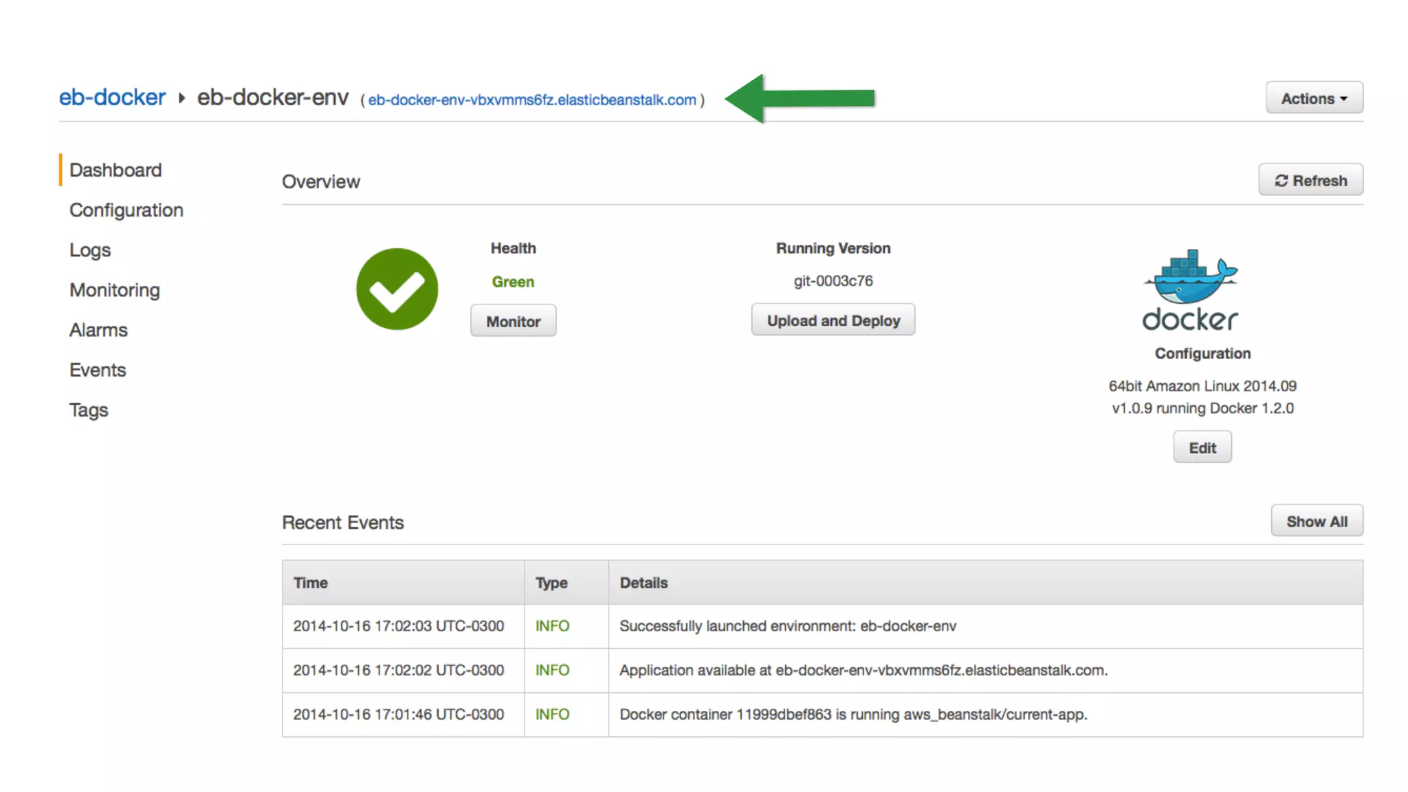Open the Actions dropdown menu
The height and width of the screenshot is (792, 1408).
point(1314,98)
